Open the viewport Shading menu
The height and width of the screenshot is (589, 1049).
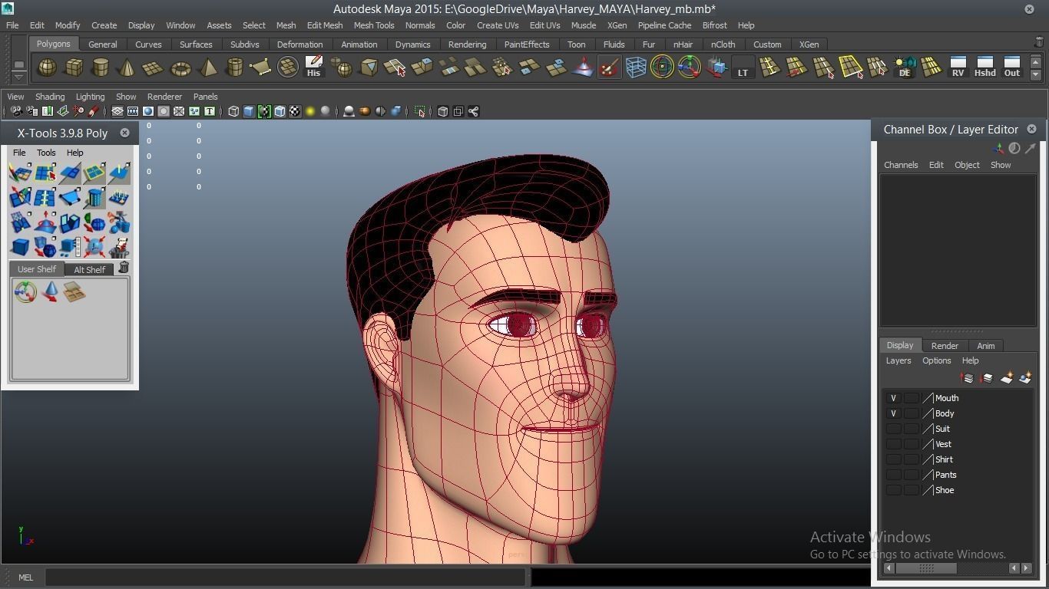[x=50, y=97]
